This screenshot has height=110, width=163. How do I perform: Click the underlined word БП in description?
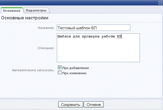click(119, 37)
